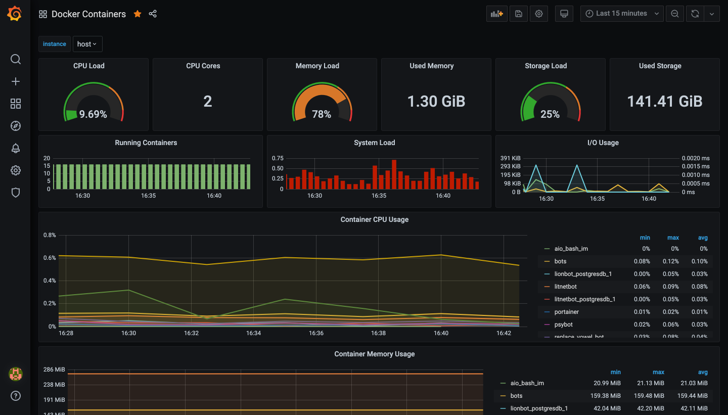728x415 pixels.
Task: Click the Grafana logo home icon
Action: pos(15,14)
